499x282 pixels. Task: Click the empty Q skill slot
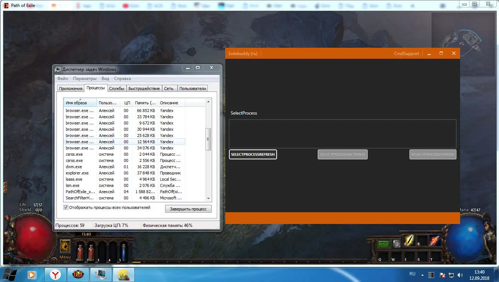click(x=383, y=256)
